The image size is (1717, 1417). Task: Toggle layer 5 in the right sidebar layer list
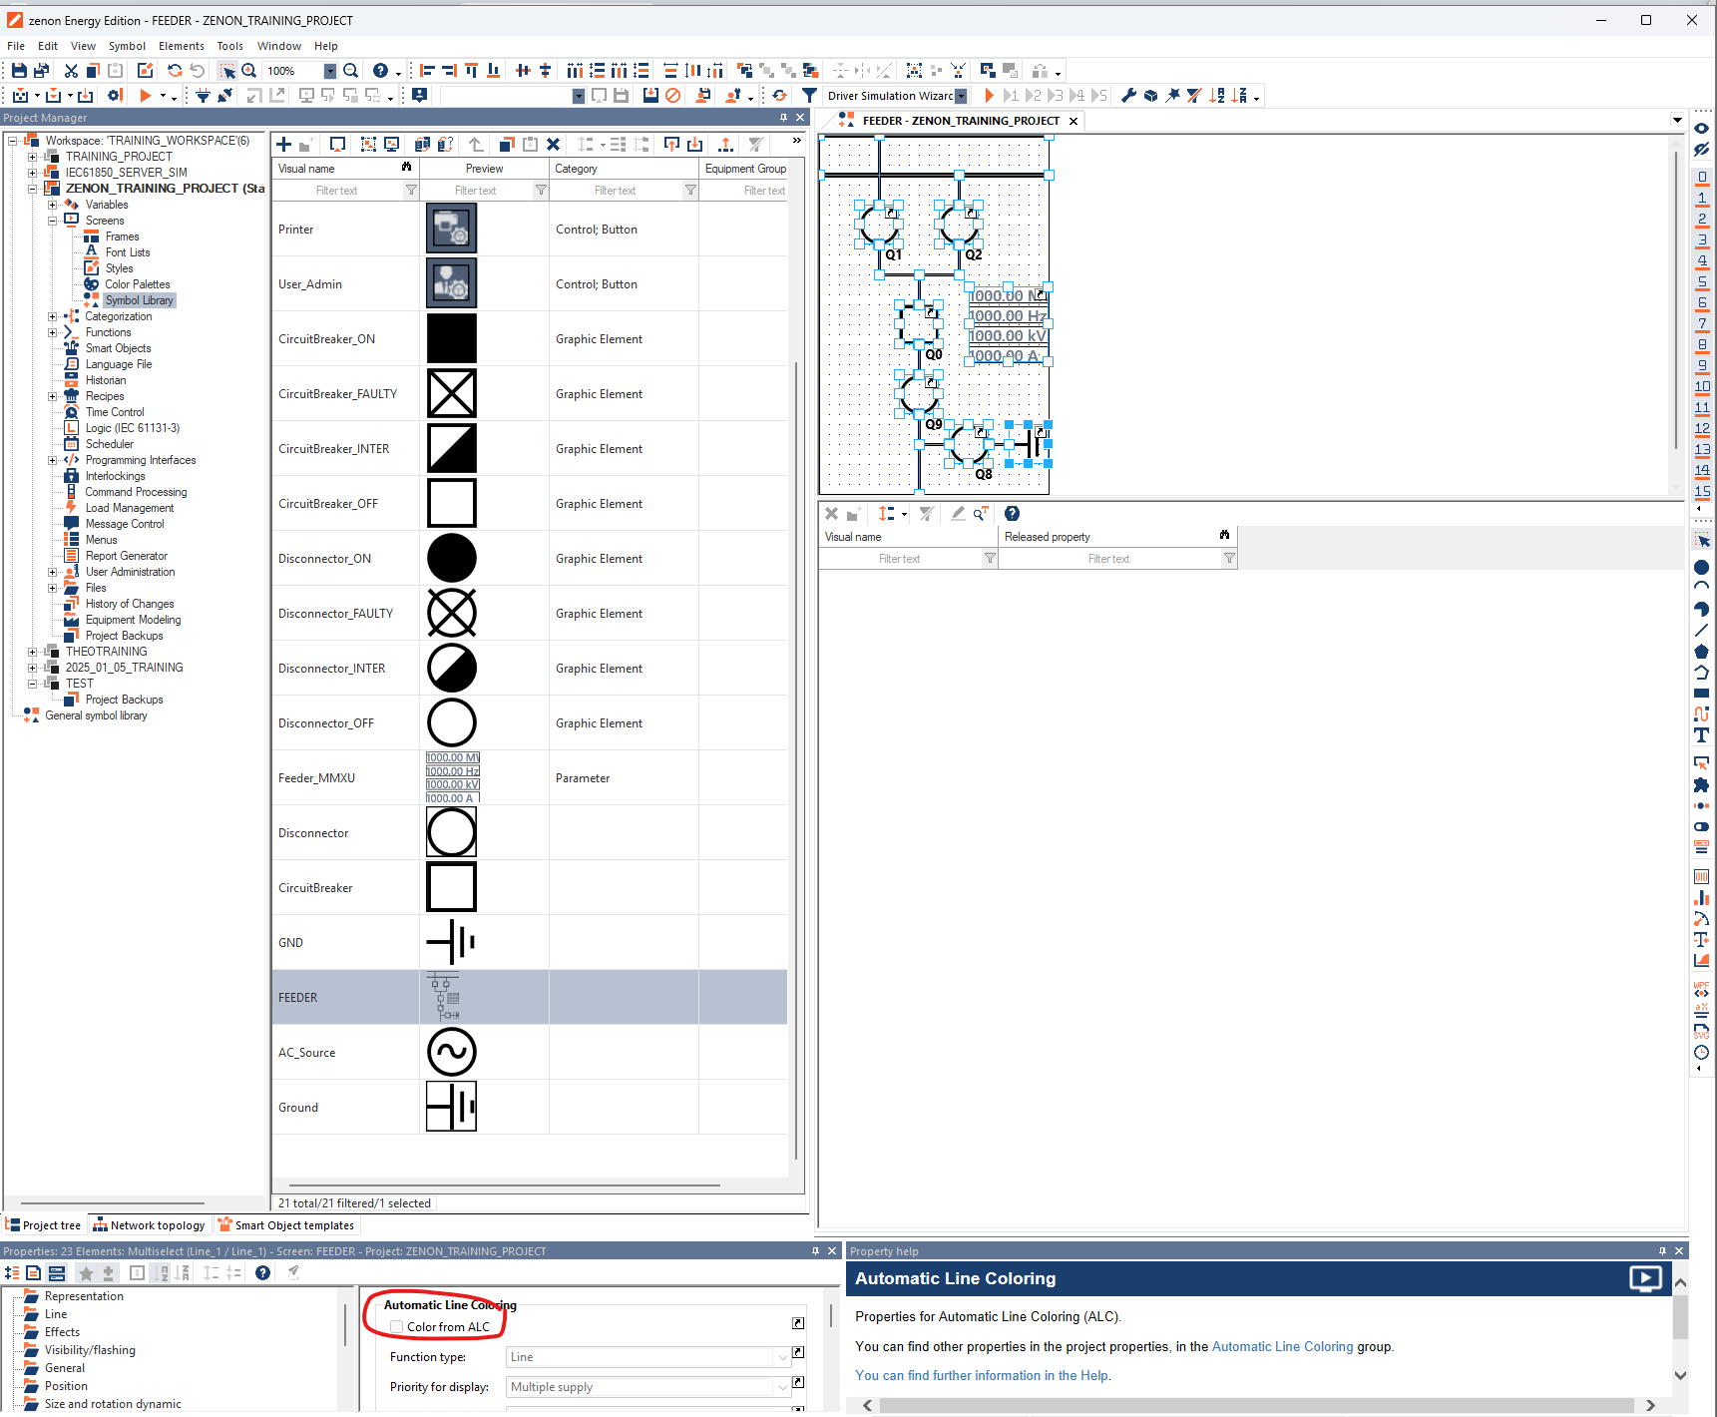click(x=1702, y=281)
